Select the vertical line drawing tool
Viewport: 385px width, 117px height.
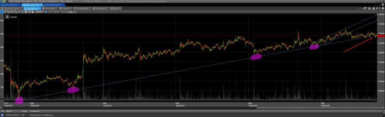22,12
